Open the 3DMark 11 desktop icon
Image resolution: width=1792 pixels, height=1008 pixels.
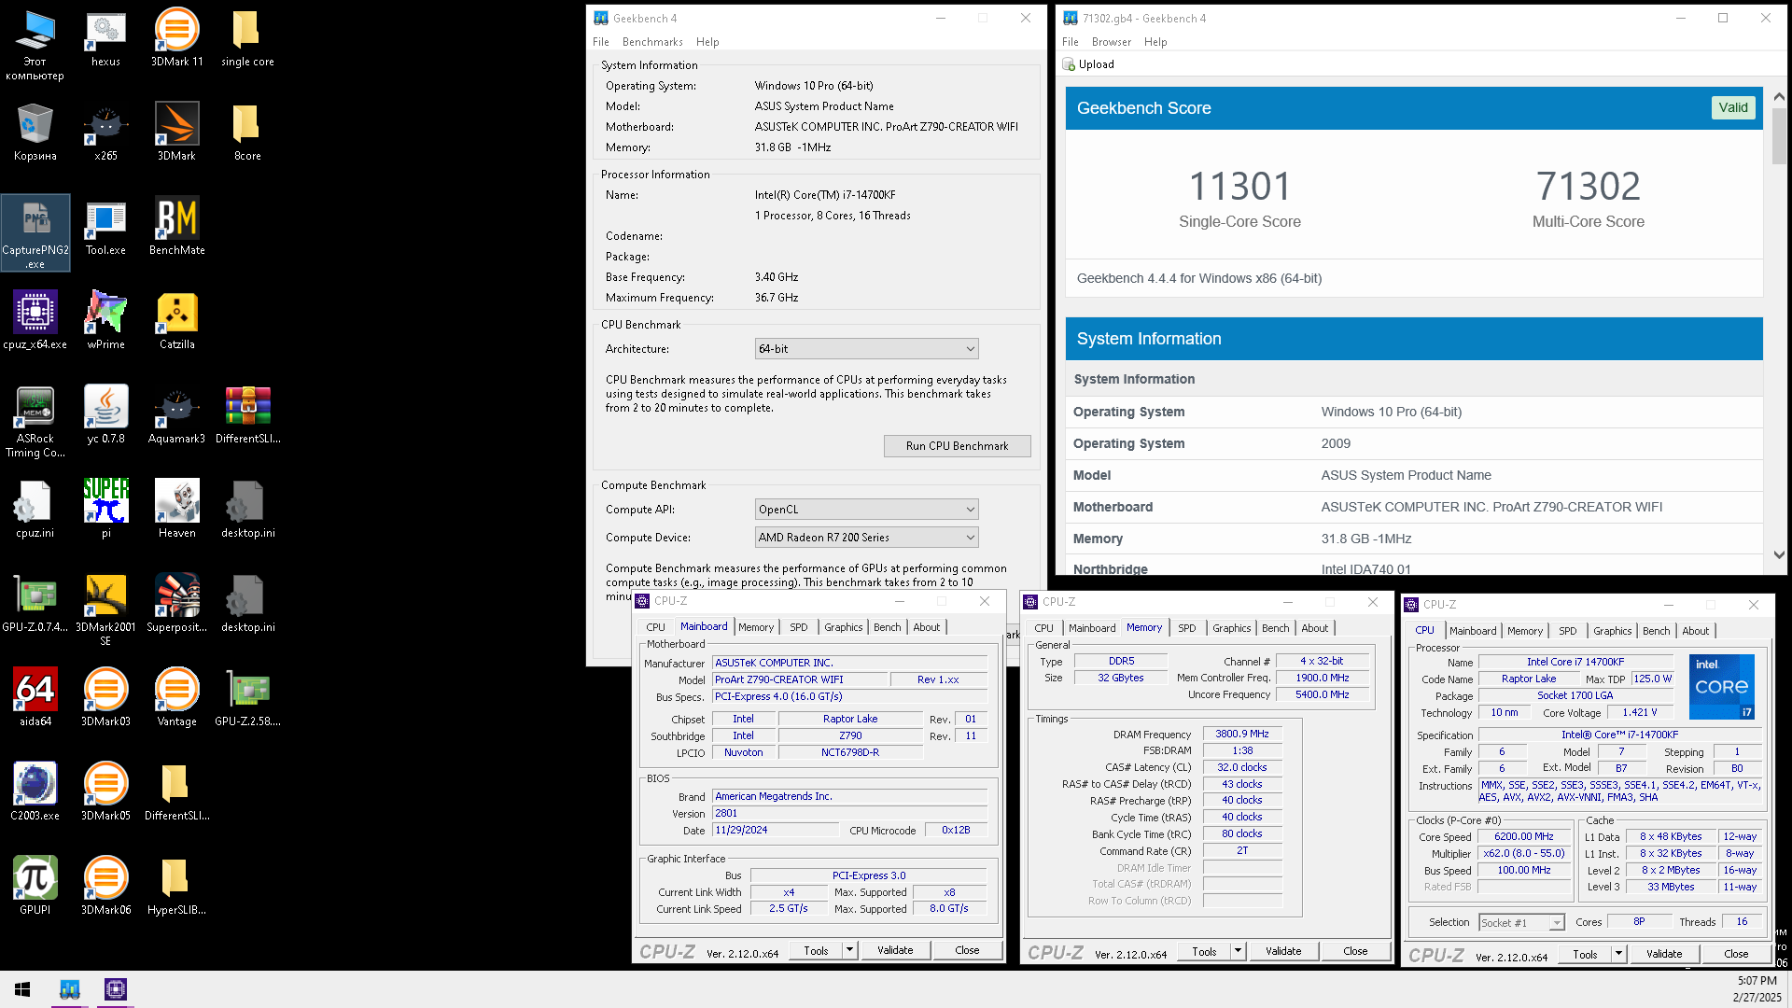coord(176,37)
